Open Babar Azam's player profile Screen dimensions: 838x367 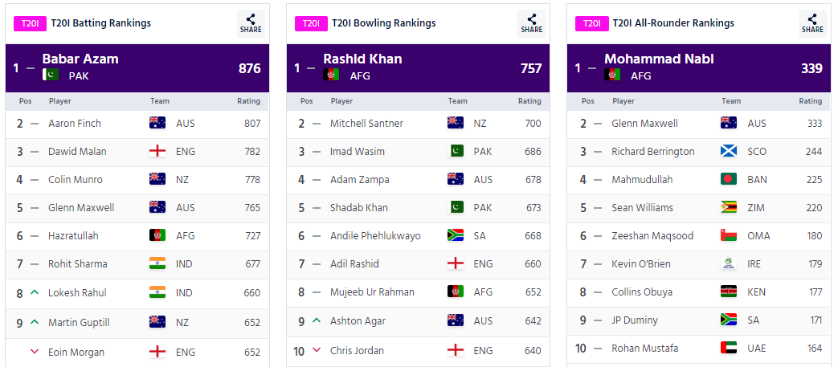click(80, 59)
